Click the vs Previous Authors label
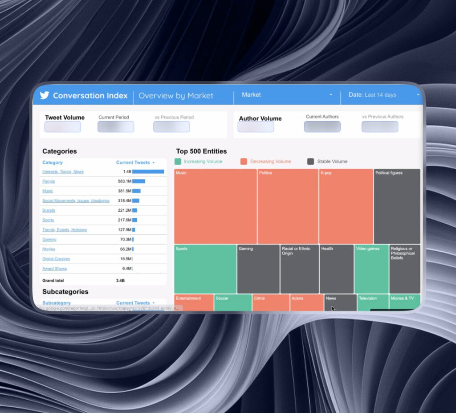This screenshot has height=413, width=456. coord(383,117)
